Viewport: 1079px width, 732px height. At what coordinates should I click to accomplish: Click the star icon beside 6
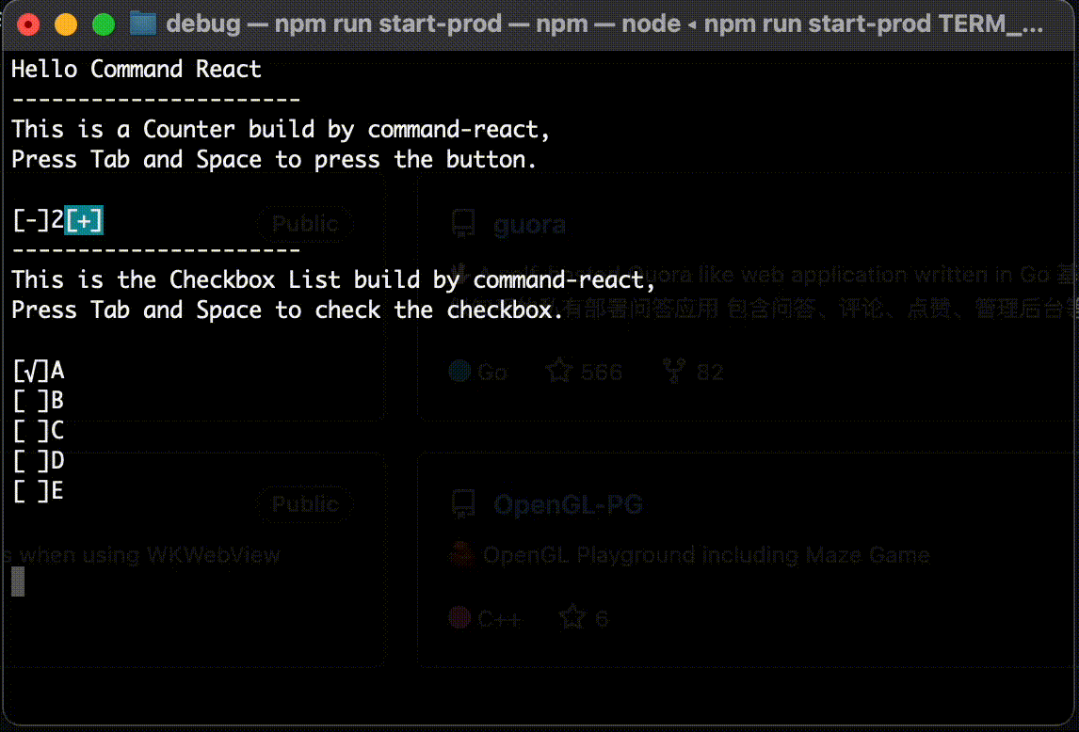[572, 617]
